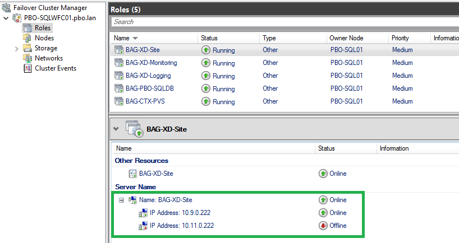Open the Storage folder icon
Image resolution: width=459 pixels, height=243 pixels.
point(27,48)
